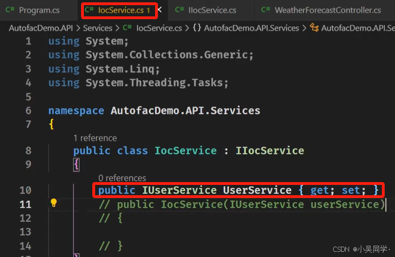Click line number 6 in the gutter
Image resolution: width=395 pixels, height=257 pixels.
click(29, 110)
